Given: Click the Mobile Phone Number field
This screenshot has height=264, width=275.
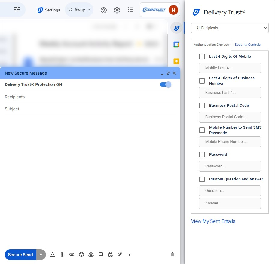Looking at the screenshot, I should tap(230, 142).
